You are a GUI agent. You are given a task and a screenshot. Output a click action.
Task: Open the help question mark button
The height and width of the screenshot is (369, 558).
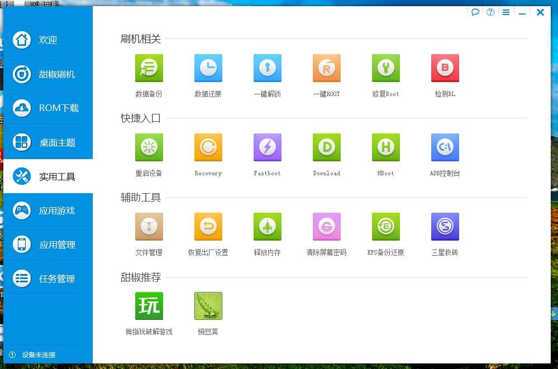(490, 12)
